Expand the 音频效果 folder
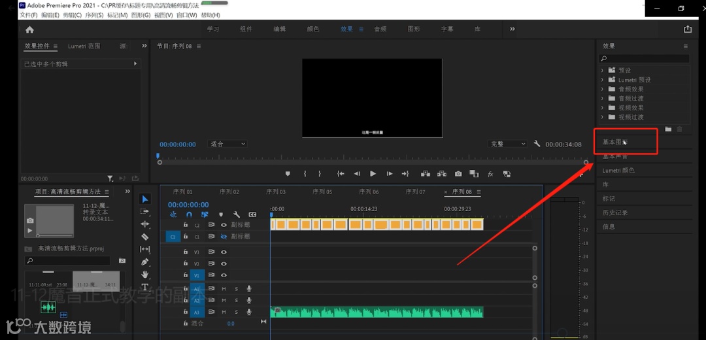Image resolution: width=706 pixels, height=340 pixels. pyautogui.click(x=603, y=89)
